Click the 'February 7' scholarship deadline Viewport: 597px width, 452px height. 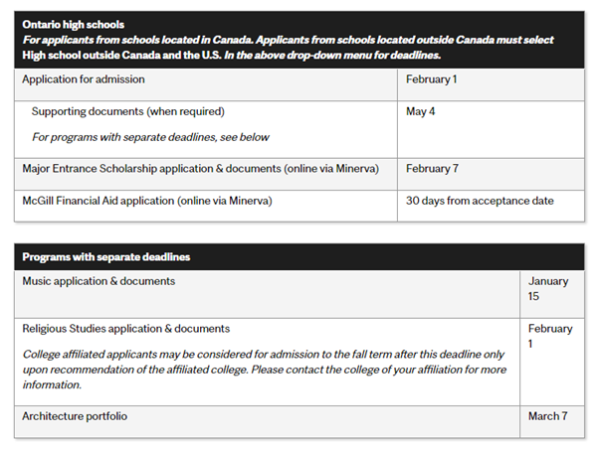coord(432,169)
